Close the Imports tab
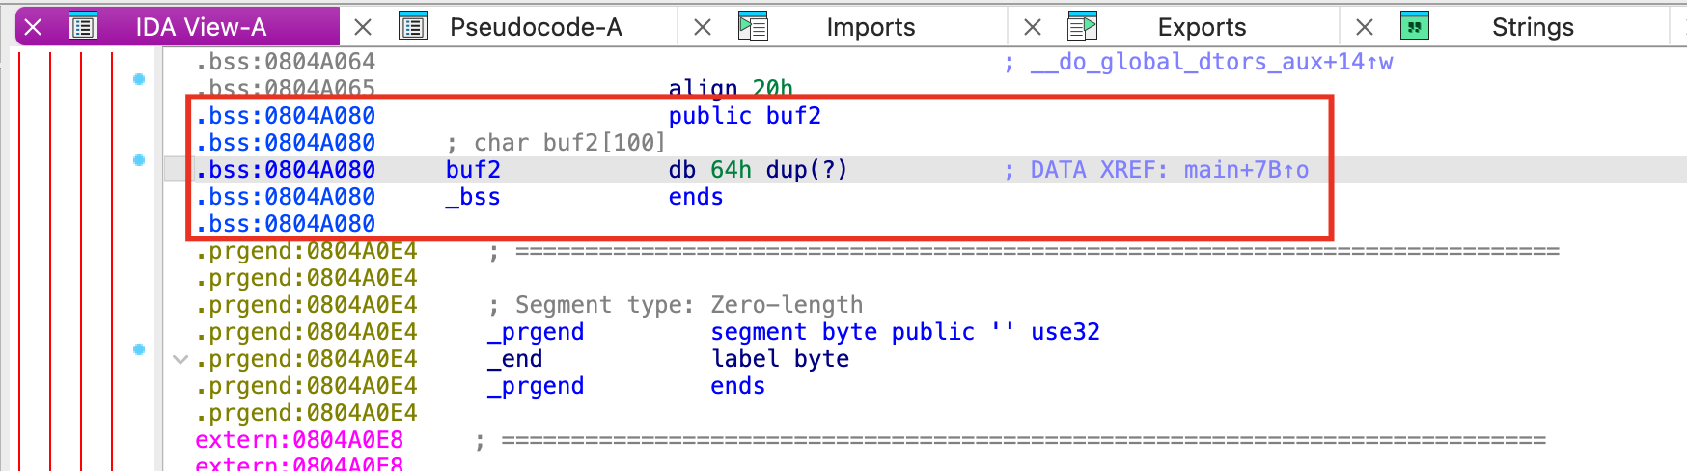The height and width of the screenshot is (471, 1687). point(703,27)
